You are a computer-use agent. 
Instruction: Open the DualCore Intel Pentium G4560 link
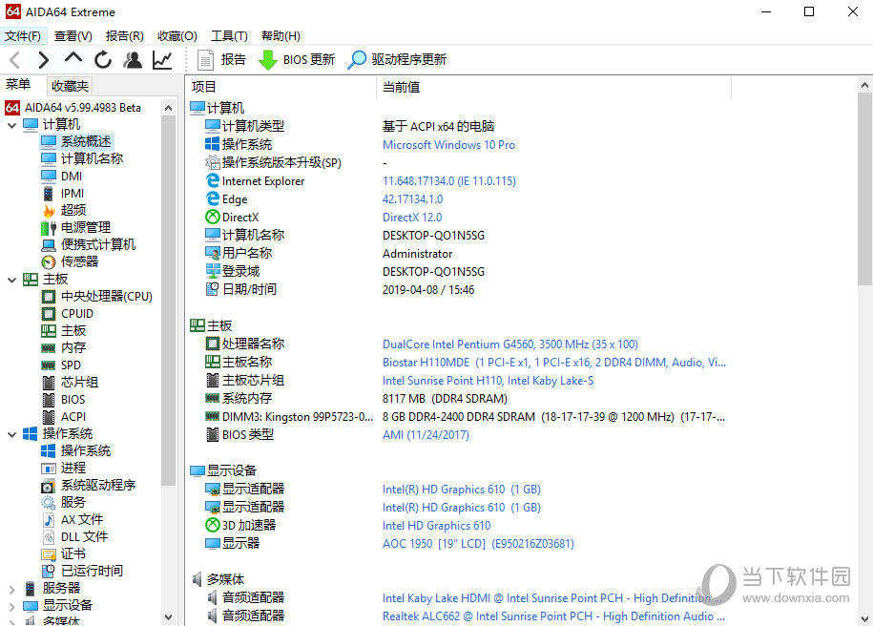[x=510, y=344]
